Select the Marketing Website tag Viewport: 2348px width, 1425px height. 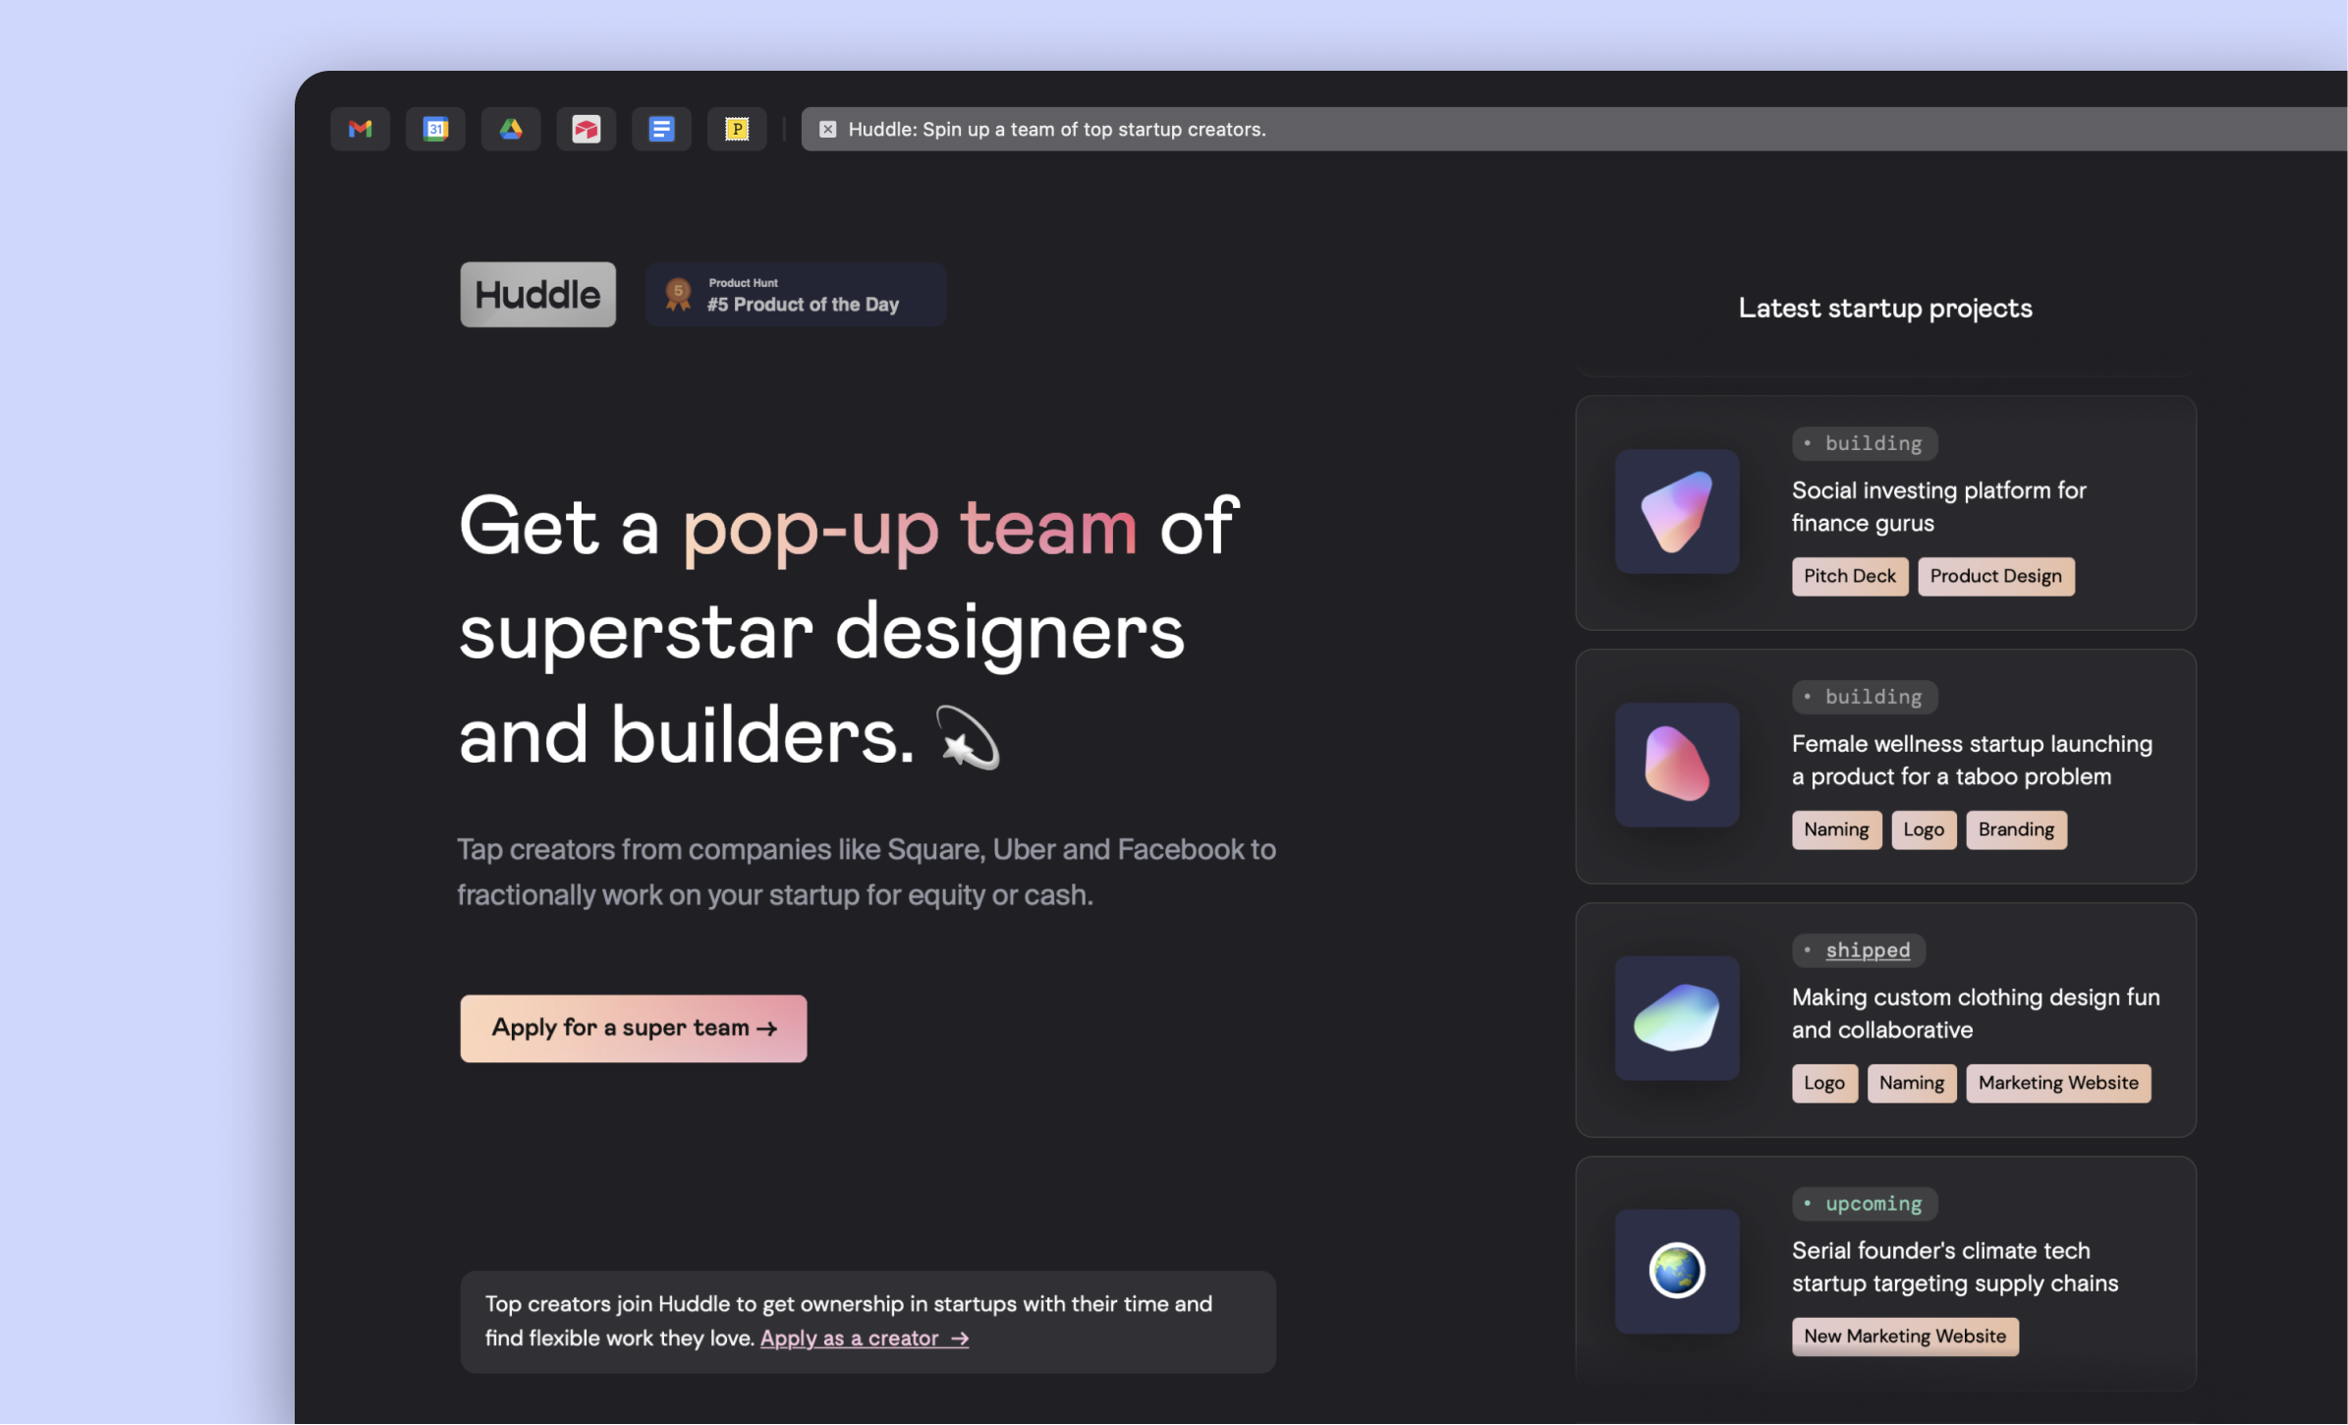(2058, 1083)
